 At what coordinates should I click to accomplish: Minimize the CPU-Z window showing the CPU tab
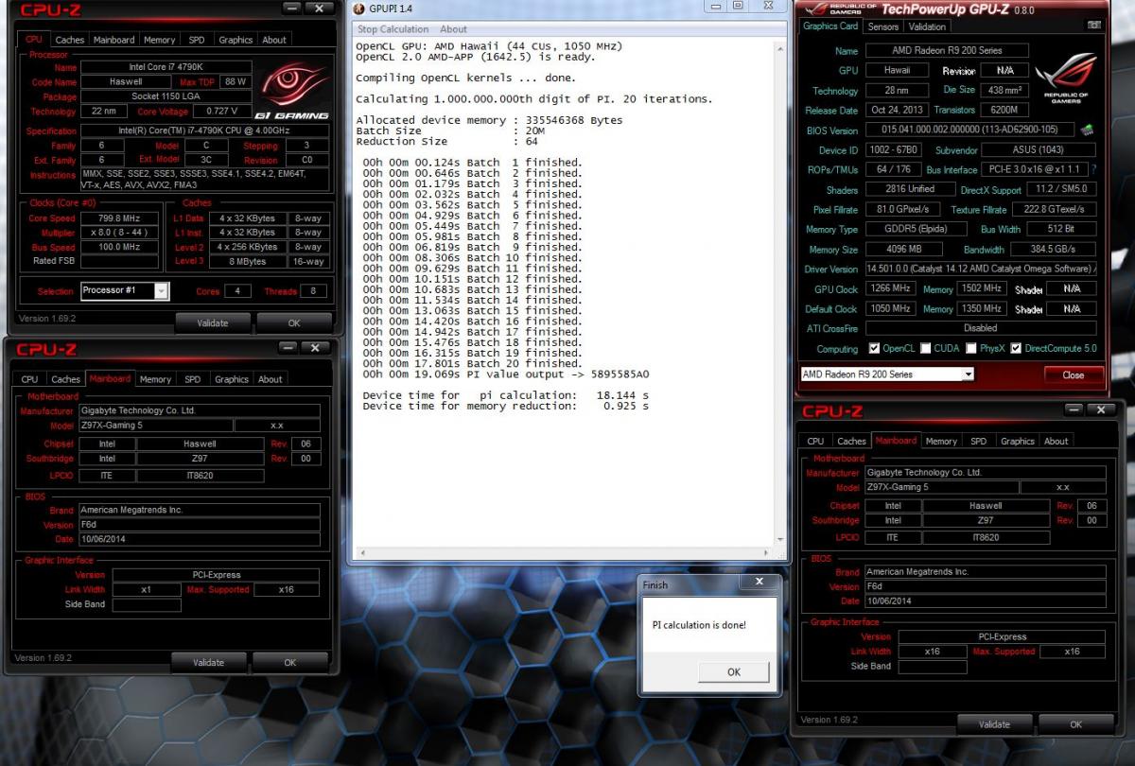[x=292, y=9]
